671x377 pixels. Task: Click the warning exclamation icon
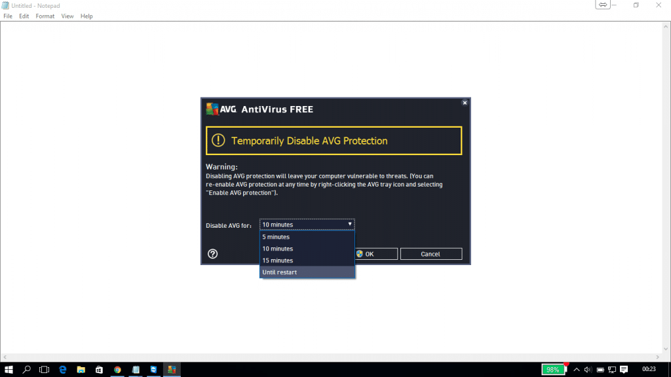tap(218, 140)
